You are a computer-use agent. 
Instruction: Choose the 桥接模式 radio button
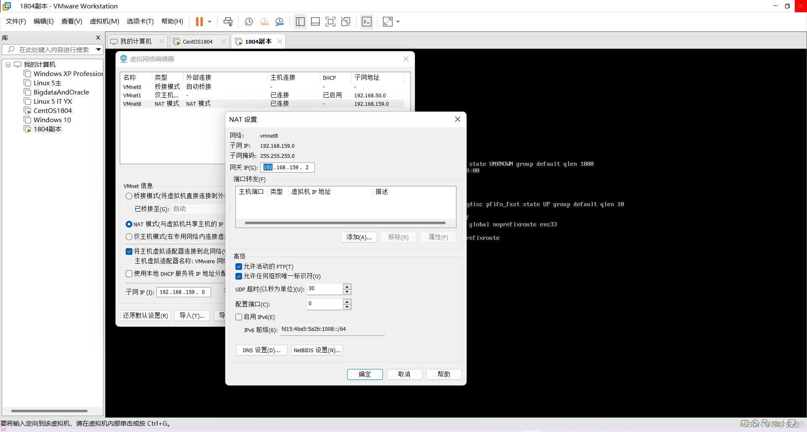(x=129, y=196)
